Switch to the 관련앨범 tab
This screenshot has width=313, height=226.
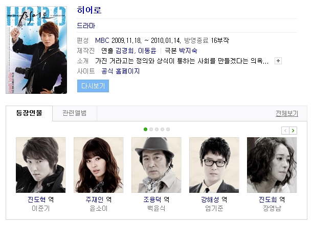75,113
